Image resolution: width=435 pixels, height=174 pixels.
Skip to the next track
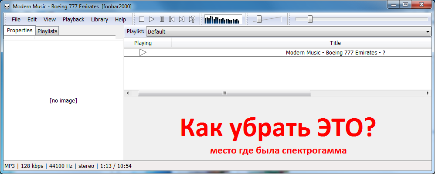click(182, 19)
